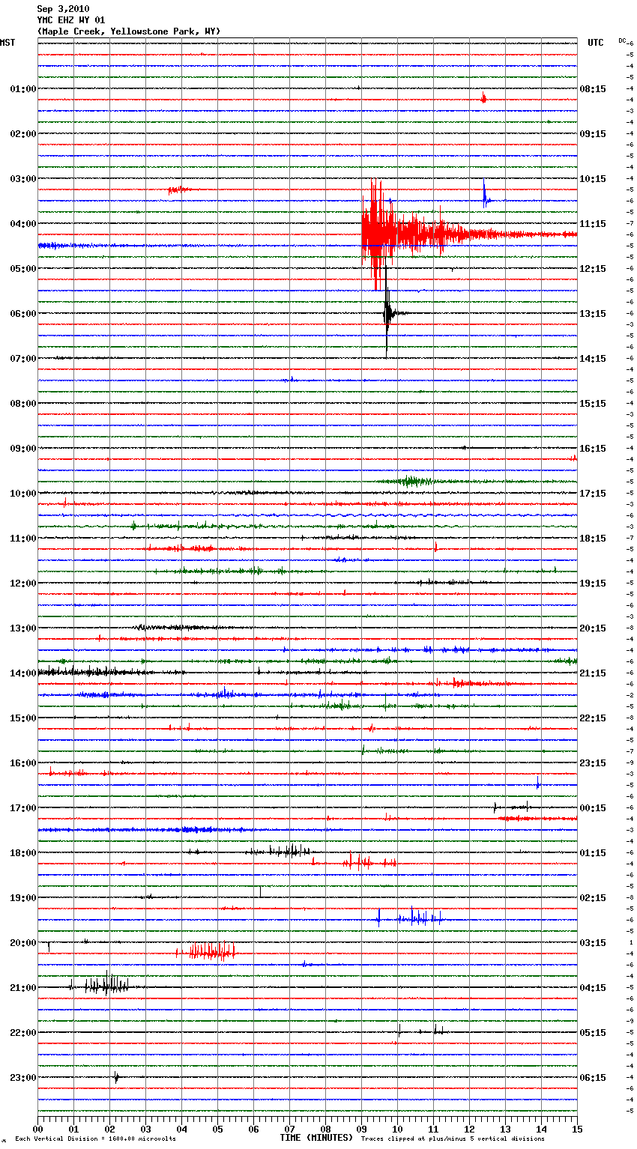Screen dimensions: 637x1149
Task: Click minute tick label 09 on bottom axis
Action: [362, 1129]
